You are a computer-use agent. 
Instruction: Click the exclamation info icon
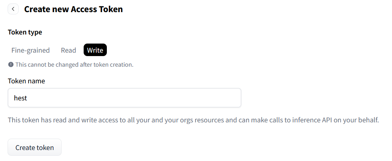pyautogui.click(x=11, y=65)
